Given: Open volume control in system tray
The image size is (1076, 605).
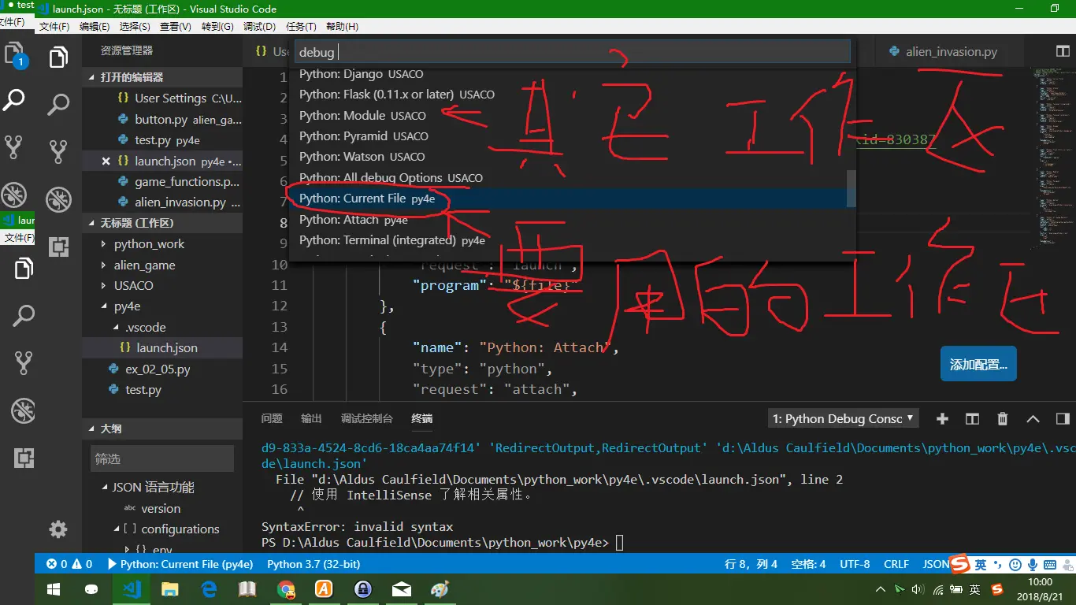Looking at the screenshot, I should 918,589.
